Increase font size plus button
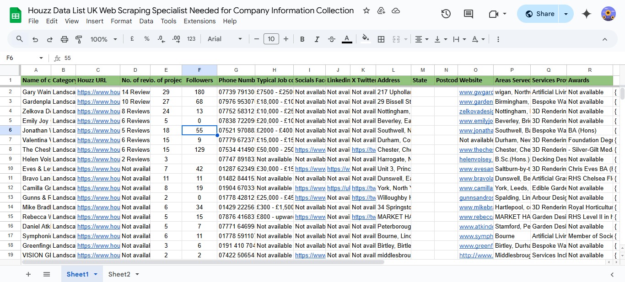 tap(286, 39)
